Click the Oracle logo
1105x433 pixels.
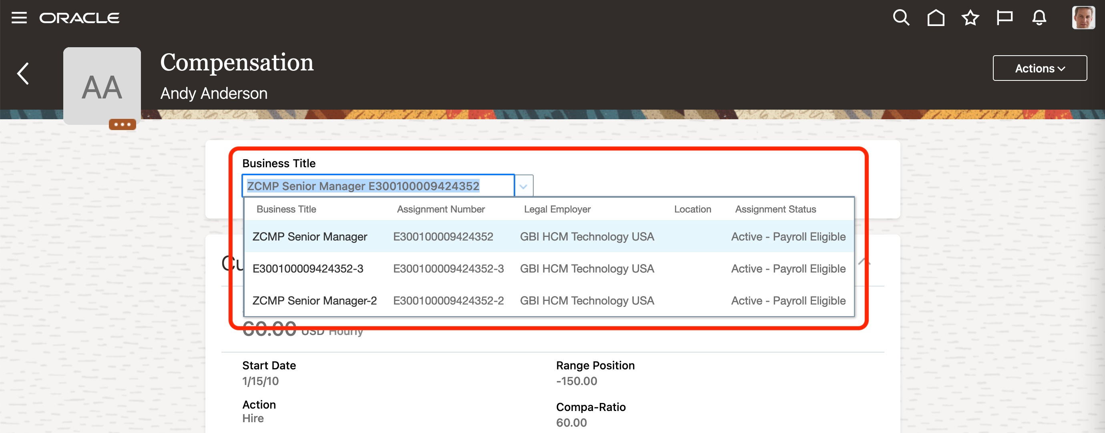pyautogui.click(x=79, y=18)
